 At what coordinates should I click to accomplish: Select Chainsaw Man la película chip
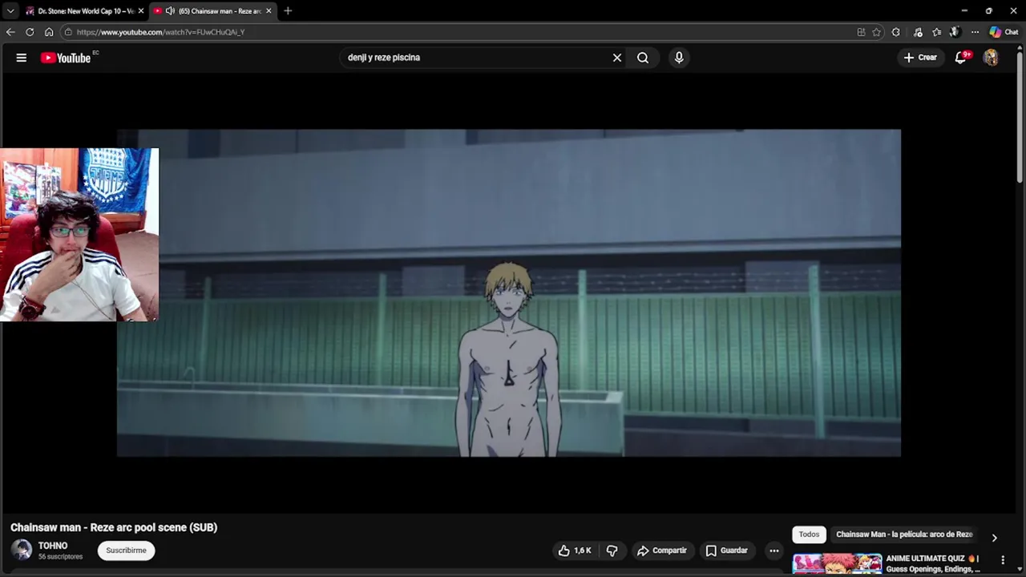click(x=904, y=535)
